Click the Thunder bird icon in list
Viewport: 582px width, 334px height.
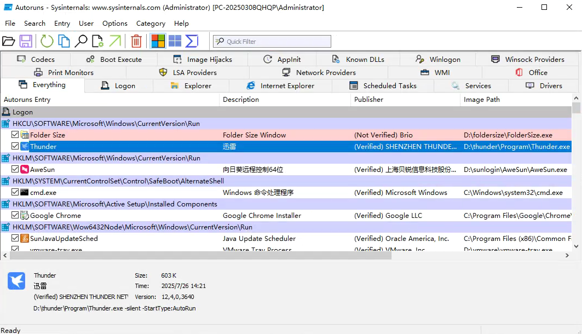tap(25, 147)
